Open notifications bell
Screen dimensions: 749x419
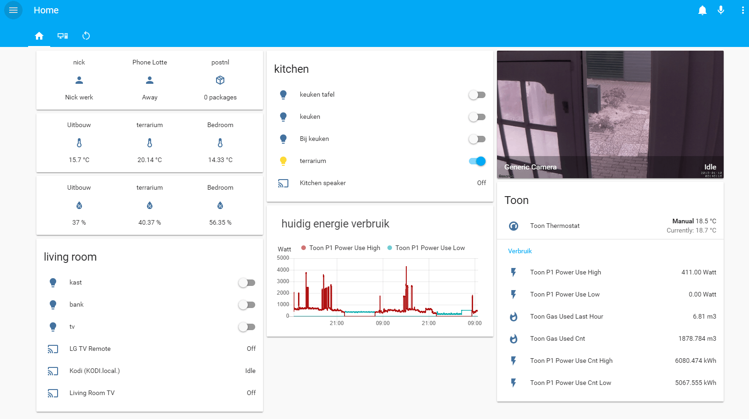click(702, 10)
